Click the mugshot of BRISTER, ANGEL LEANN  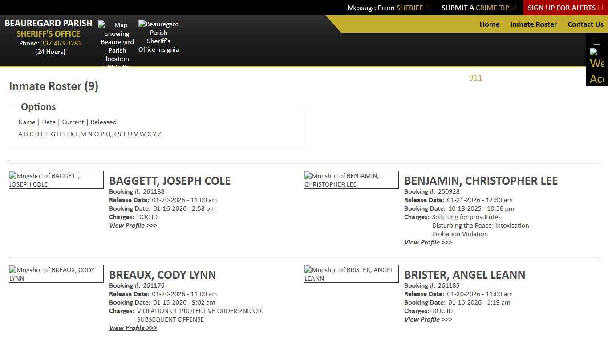351,274
